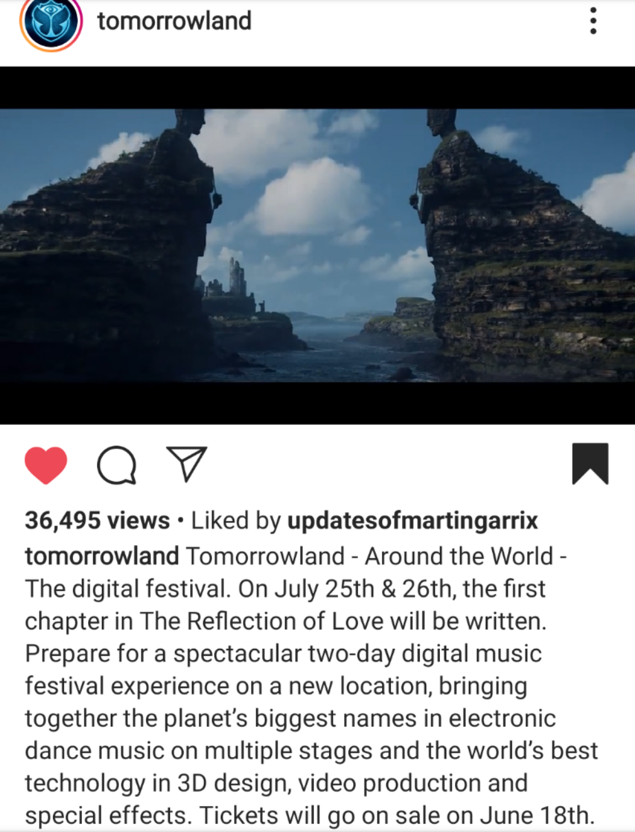The width and height of the screenshot is (635, 832).
Task: Open tomorrowland profile picture story
Action: (52, 23)
